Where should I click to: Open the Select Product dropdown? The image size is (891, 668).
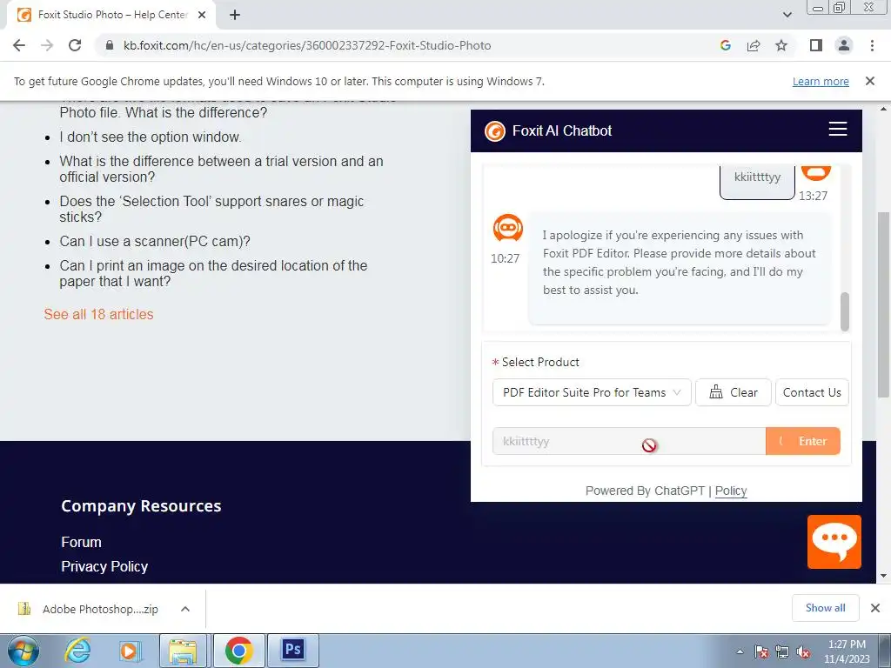point(592,392)
